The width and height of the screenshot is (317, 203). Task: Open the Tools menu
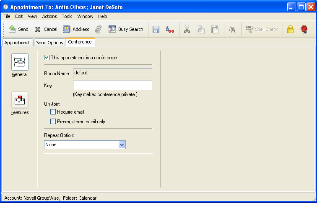(67, 16)
